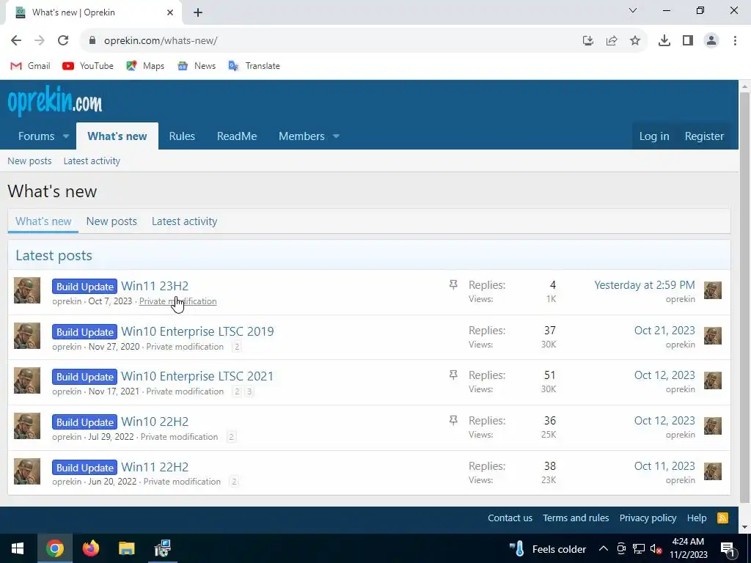The image size is (751, 563).
Task: Open a new browser tab with plus
Action: point(198,13)
